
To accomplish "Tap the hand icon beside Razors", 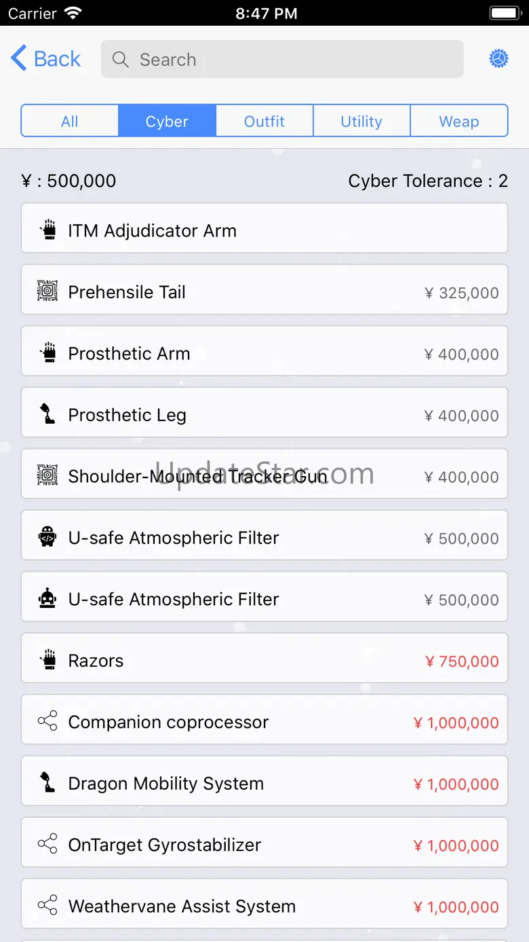I will [47, 660].
